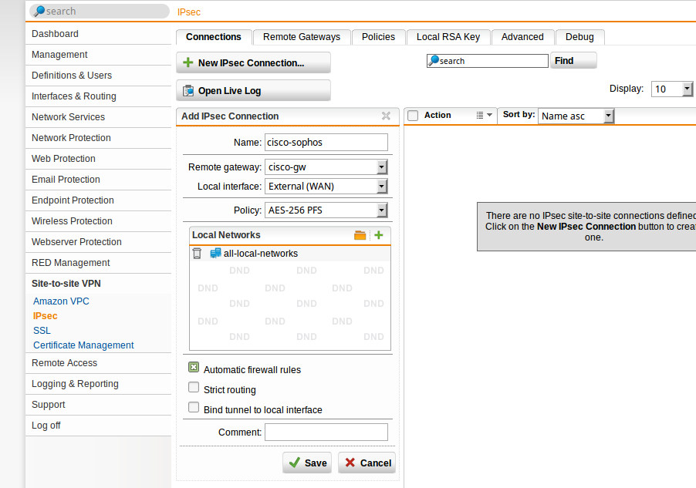Image resolution: width=696 pixels, height=488 pixels.
Task: Click the green plus in Local Networks header
Action: (379, 235)
